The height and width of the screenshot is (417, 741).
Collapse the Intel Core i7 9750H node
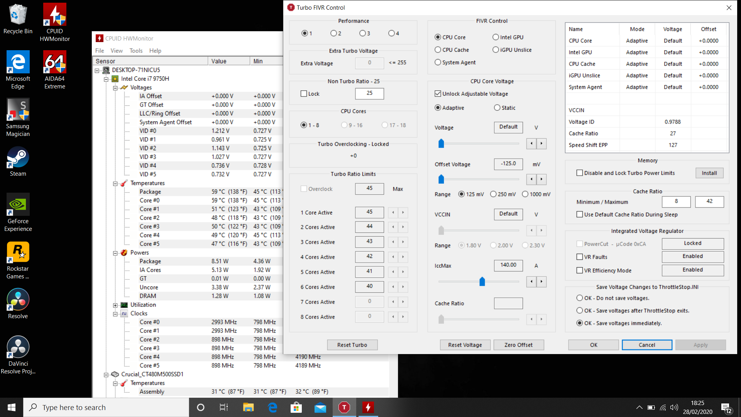click(106, 79)
